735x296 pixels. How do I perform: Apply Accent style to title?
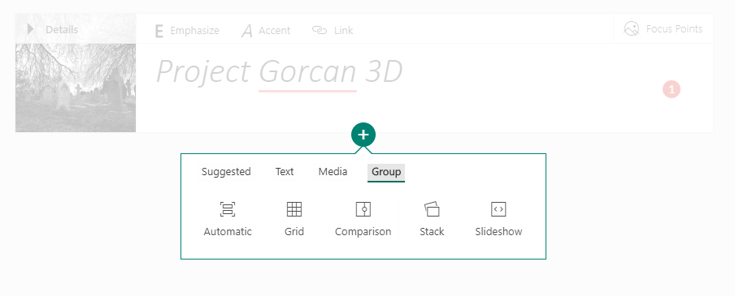(266, 31)
